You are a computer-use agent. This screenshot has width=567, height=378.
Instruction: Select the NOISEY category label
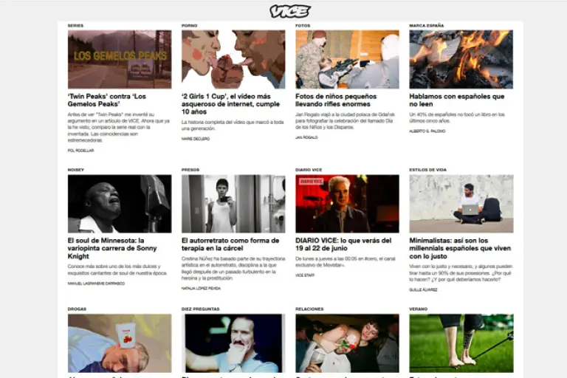(x=75, y=170)
